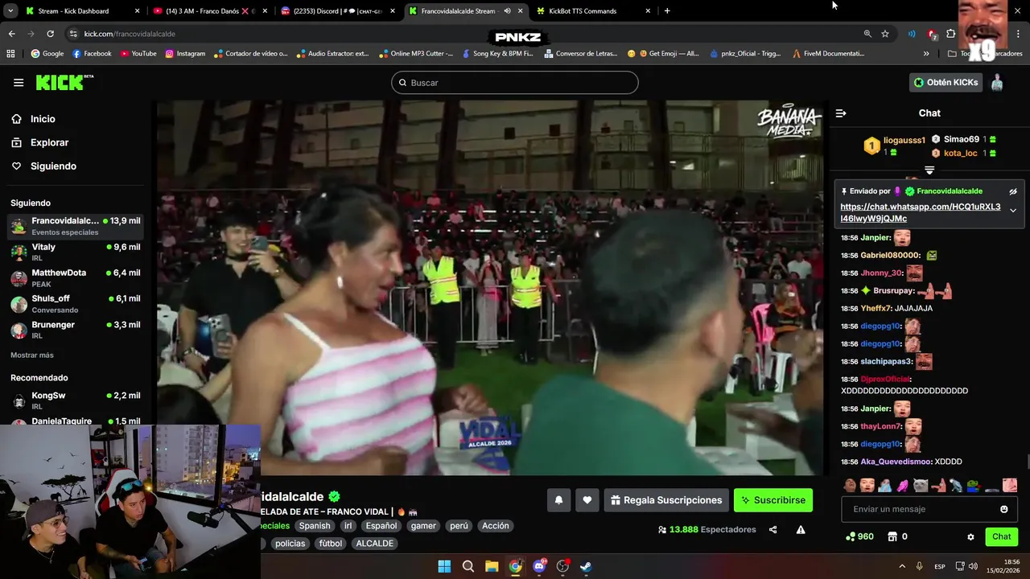Open Windows Start menu

point(444,566)
